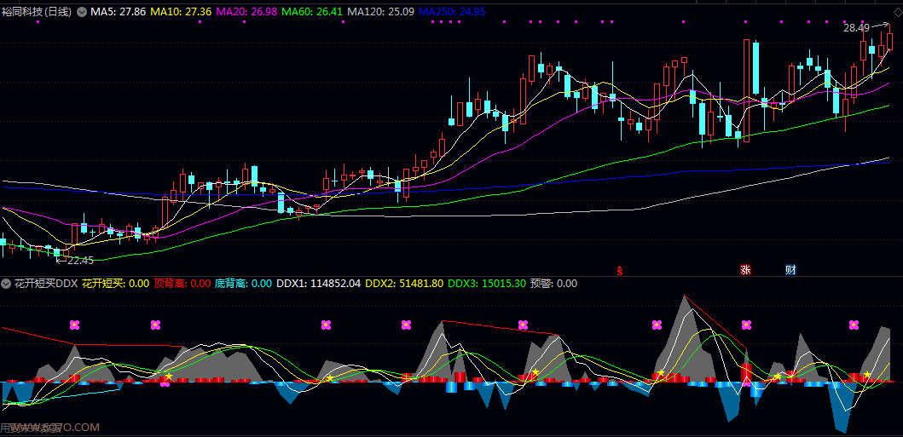Click the rightmost pink flower signal icon
Viewport: 903px width, 437px height.
point(854,325)
